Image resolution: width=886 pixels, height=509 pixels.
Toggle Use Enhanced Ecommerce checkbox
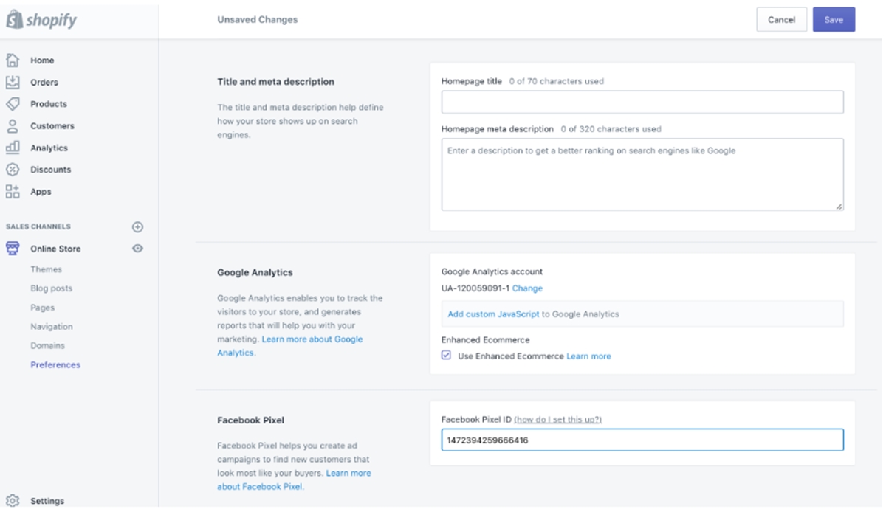[x=446, y=356]
